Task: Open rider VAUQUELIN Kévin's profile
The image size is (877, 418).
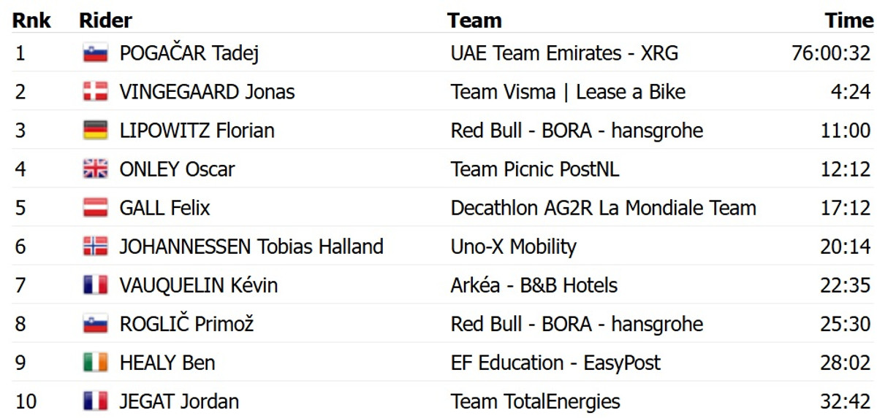Action: pos(199,285)
